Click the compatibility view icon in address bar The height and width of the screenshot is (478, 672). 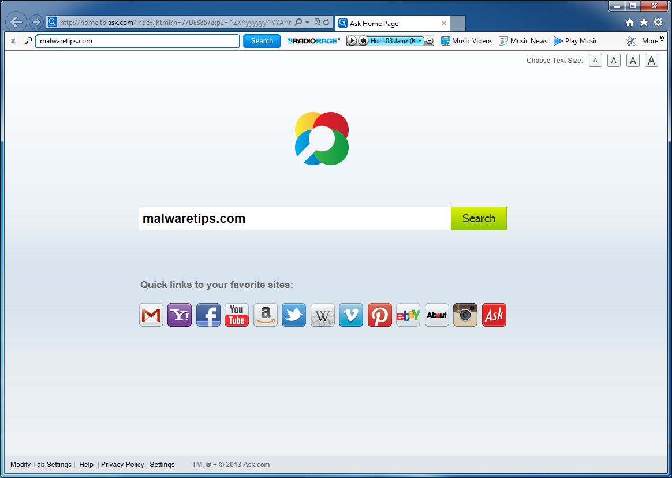(x=318, y=23)
